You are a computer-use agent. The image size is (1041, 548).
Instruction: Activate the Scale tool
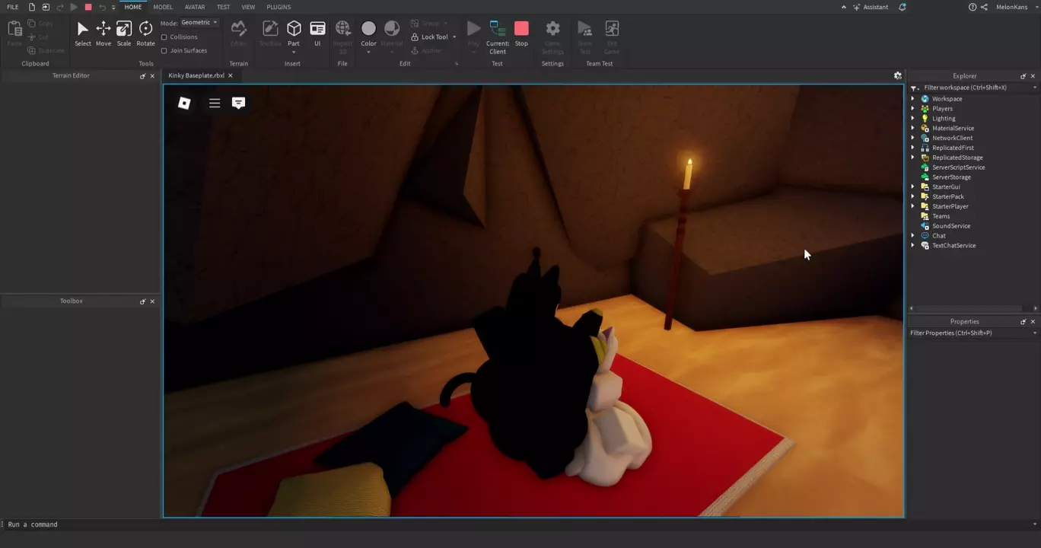pyautogui.click(x=123, y=33)
